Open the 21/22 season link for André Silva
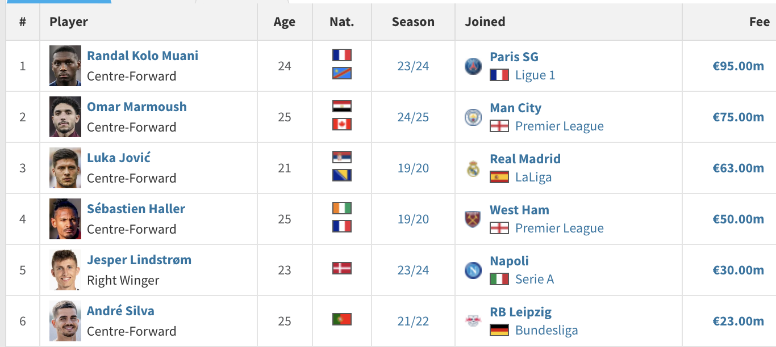776x347 pixels. [413, 321]
